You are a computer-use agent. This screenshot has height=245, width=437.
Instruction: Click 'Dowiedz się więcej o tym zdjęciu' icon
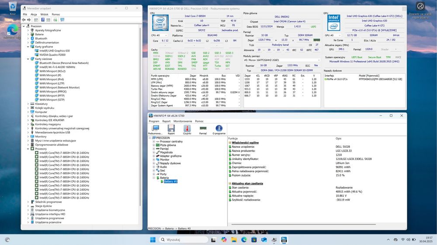tap(420, 6)
